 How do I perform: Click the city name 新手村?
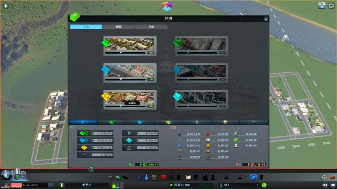[x=87, y=185]
